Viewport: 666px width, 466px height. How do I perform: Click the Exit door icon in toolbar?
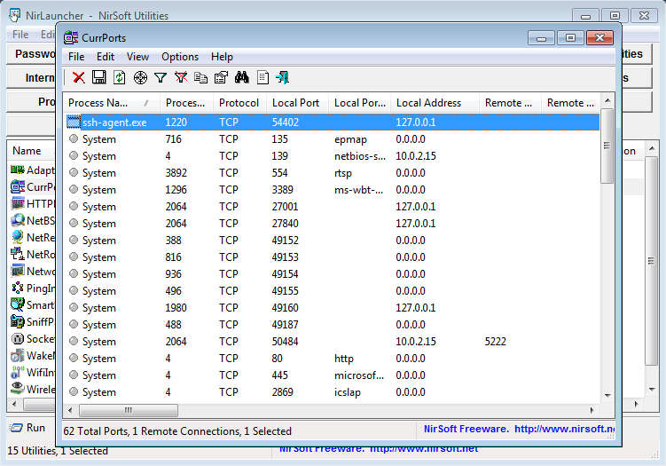(x=283, y=78)
